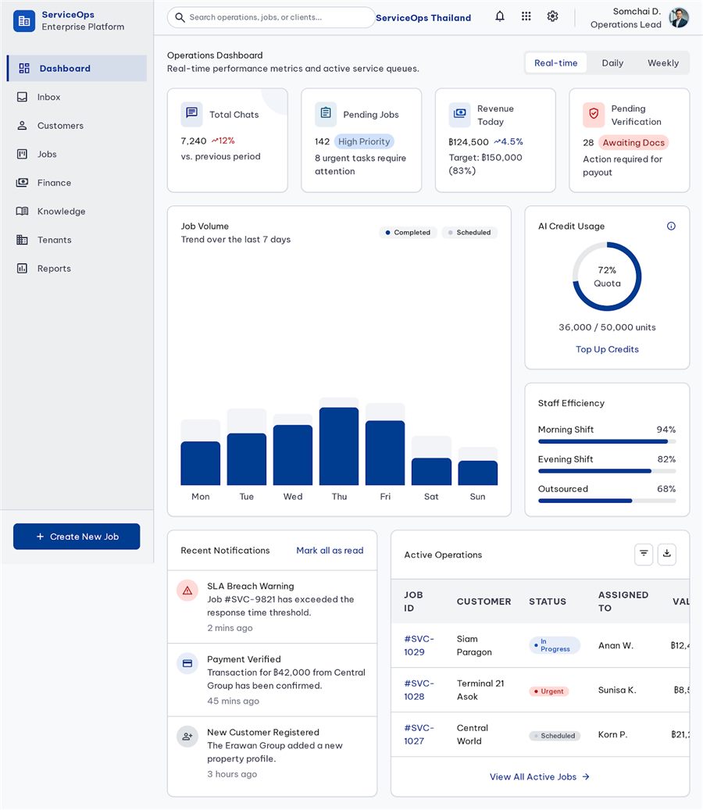Select the Real-time tab
Viewport: 703px width, 810px height.
pos(556,63)
